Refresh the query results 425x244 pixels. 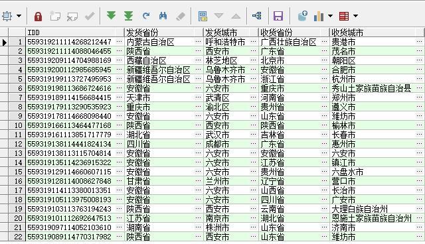click(x=146, y=16)
